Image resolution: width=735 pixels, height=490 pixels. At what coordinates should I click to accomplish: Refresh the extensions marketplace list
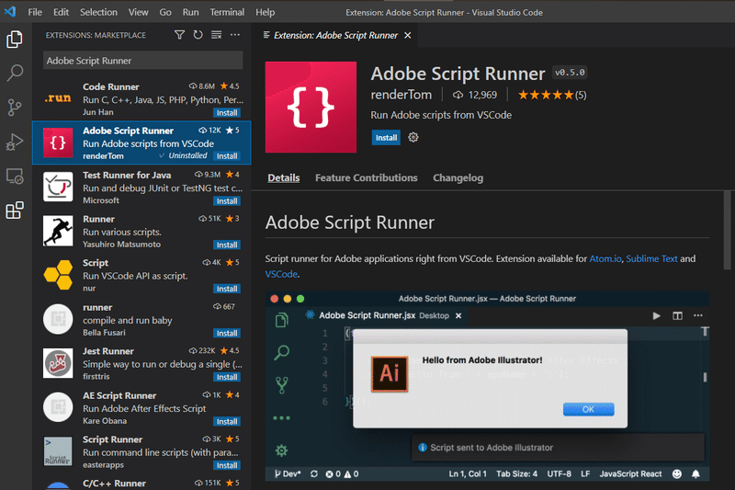tap(198, 35)
